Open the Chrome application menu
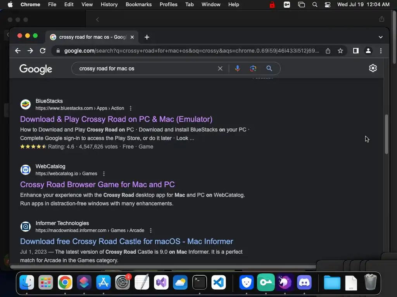Screen dimensions: 397x297 [30, 5]
